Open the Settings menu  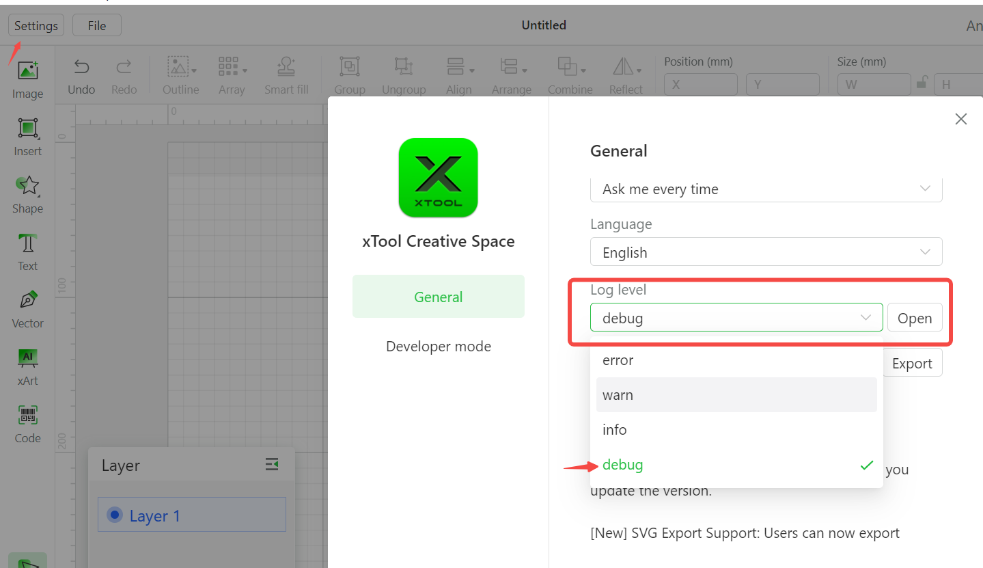tap(36, 25)
